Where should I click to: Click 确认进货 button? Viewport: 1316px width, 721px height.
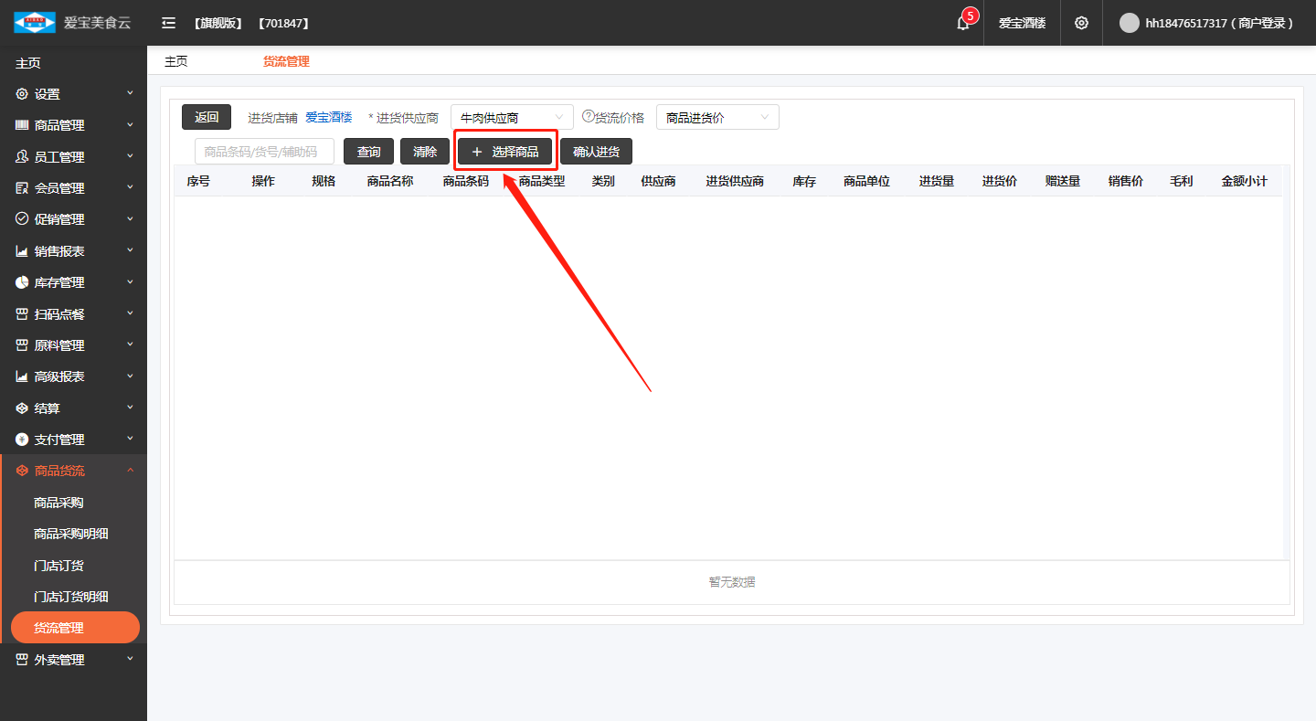click(x=596, y=152)
